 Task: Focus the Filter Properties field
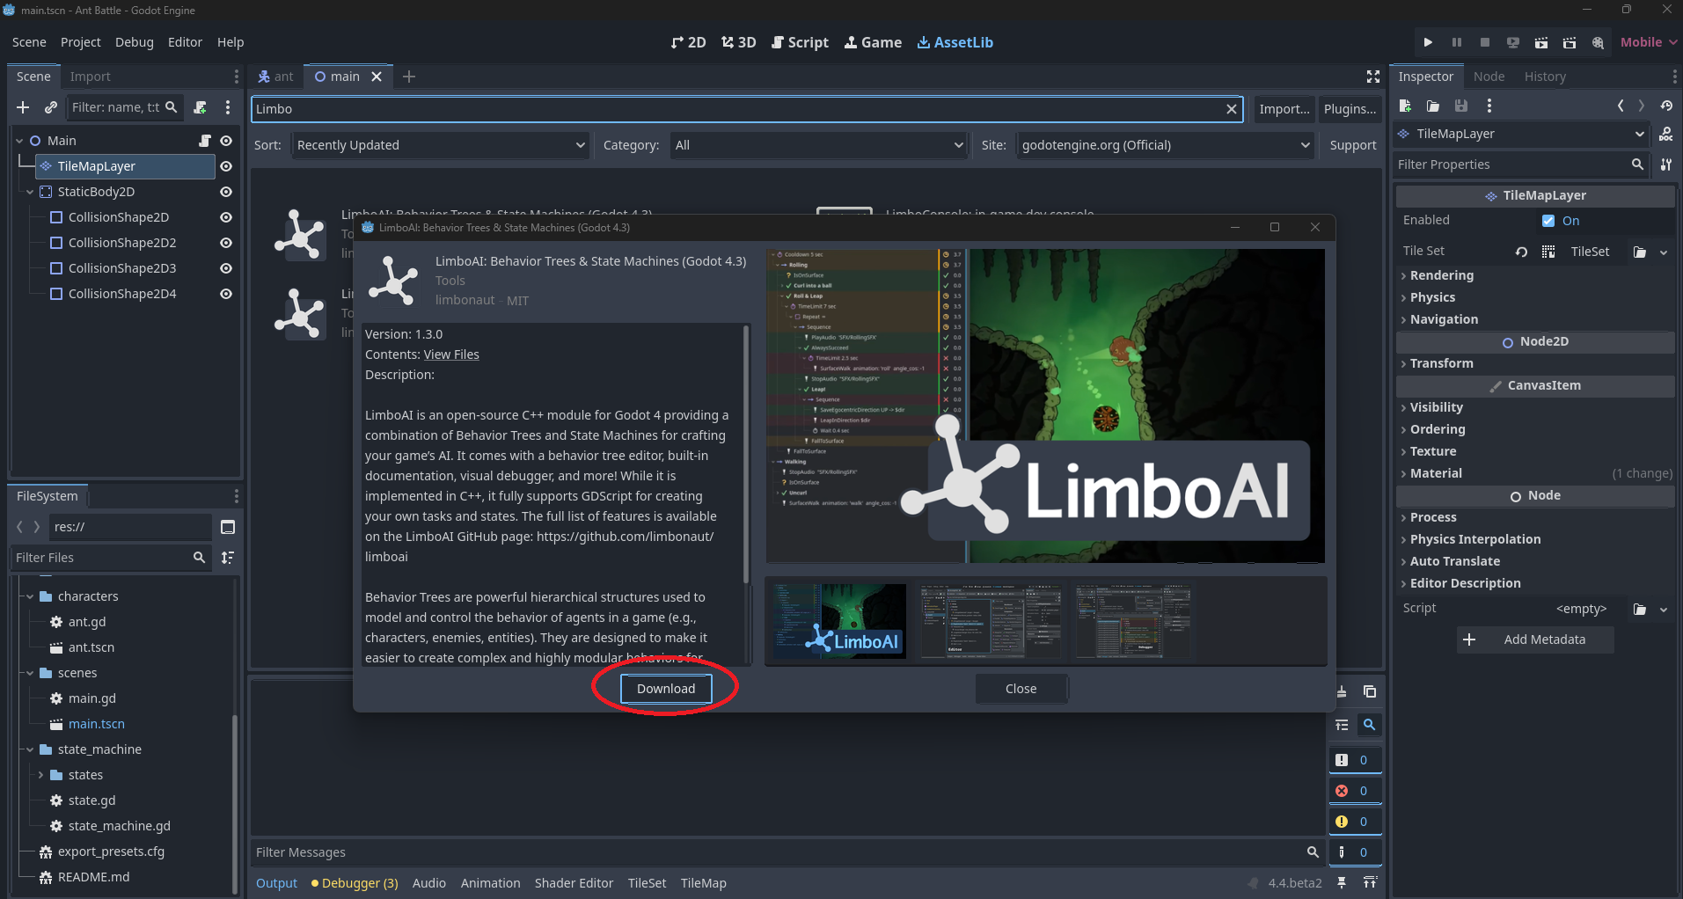(x=1522, y=164)
